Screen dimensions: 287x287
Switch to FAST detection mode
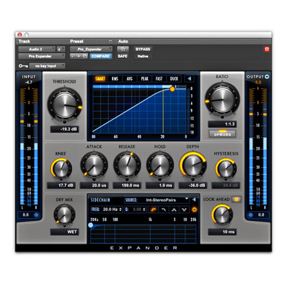pos(159,79)
